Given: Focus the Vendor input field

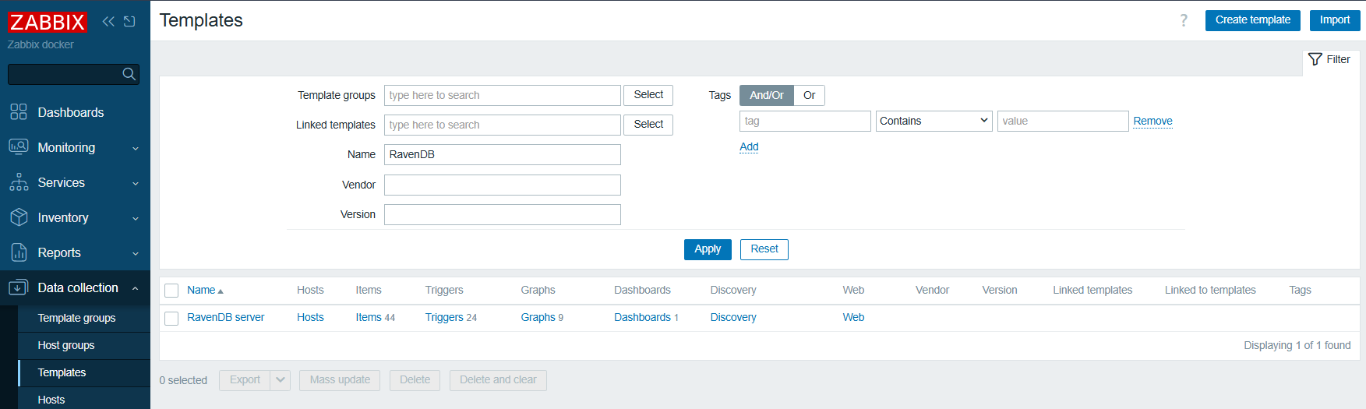Looking at the screenshot, I should [x=503, y=185].
